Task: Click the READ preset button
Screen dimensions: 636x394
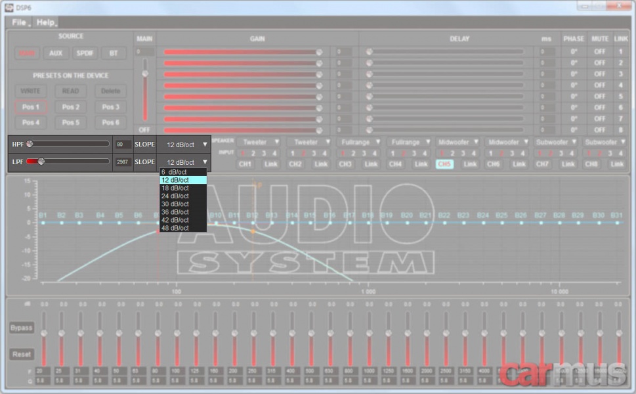Action: tap(71, 91)
